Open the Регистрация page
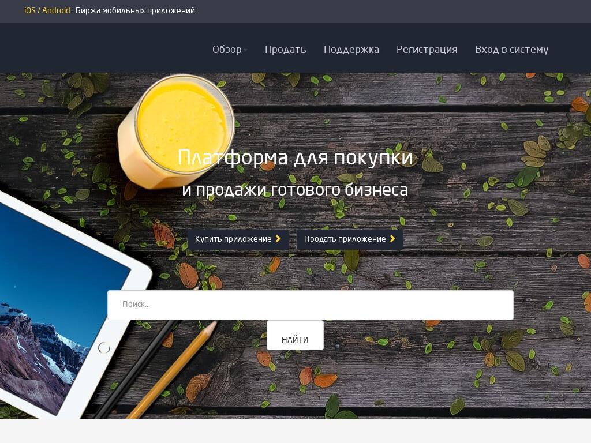The height and width of the screenshot is (443, 591). pyautogui.click(x=427, y=50)
